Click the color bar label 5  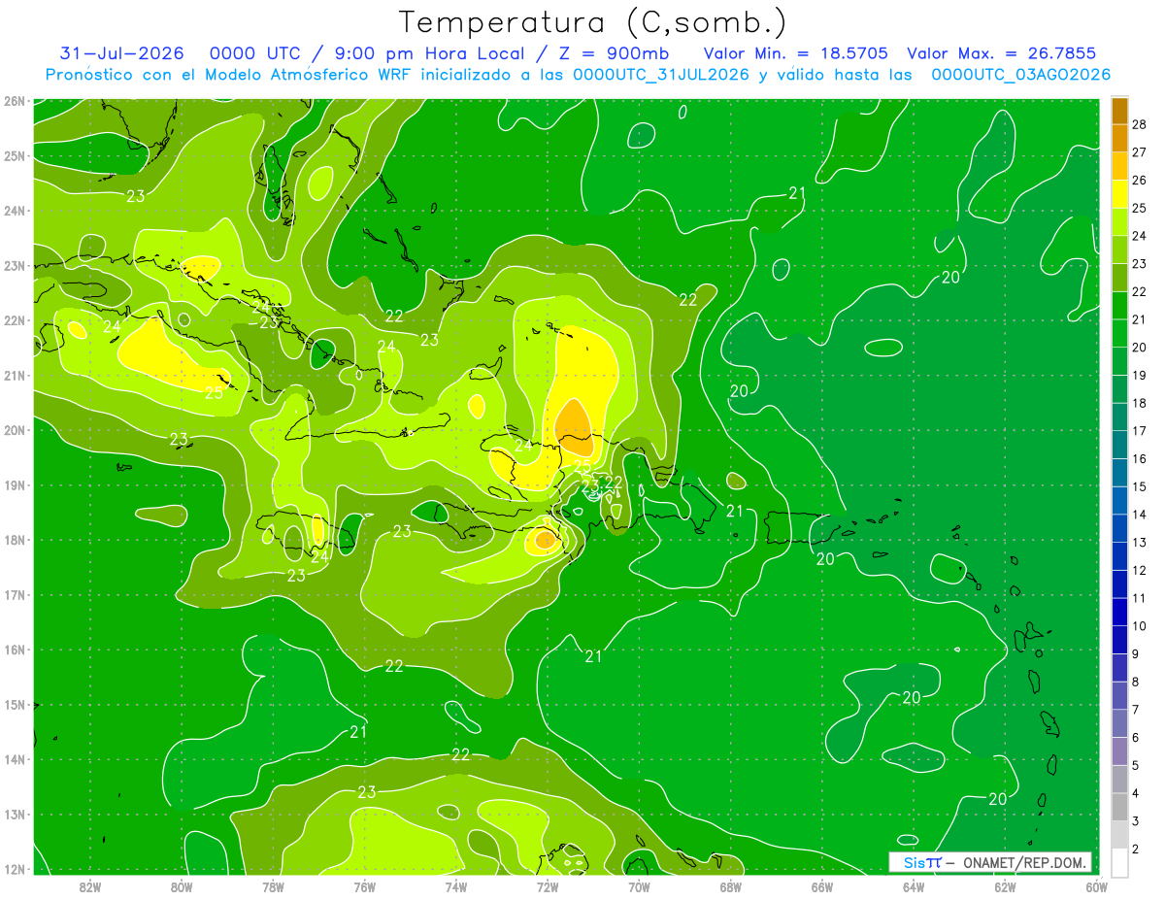pyautogui.click(x=1135, y=766)
